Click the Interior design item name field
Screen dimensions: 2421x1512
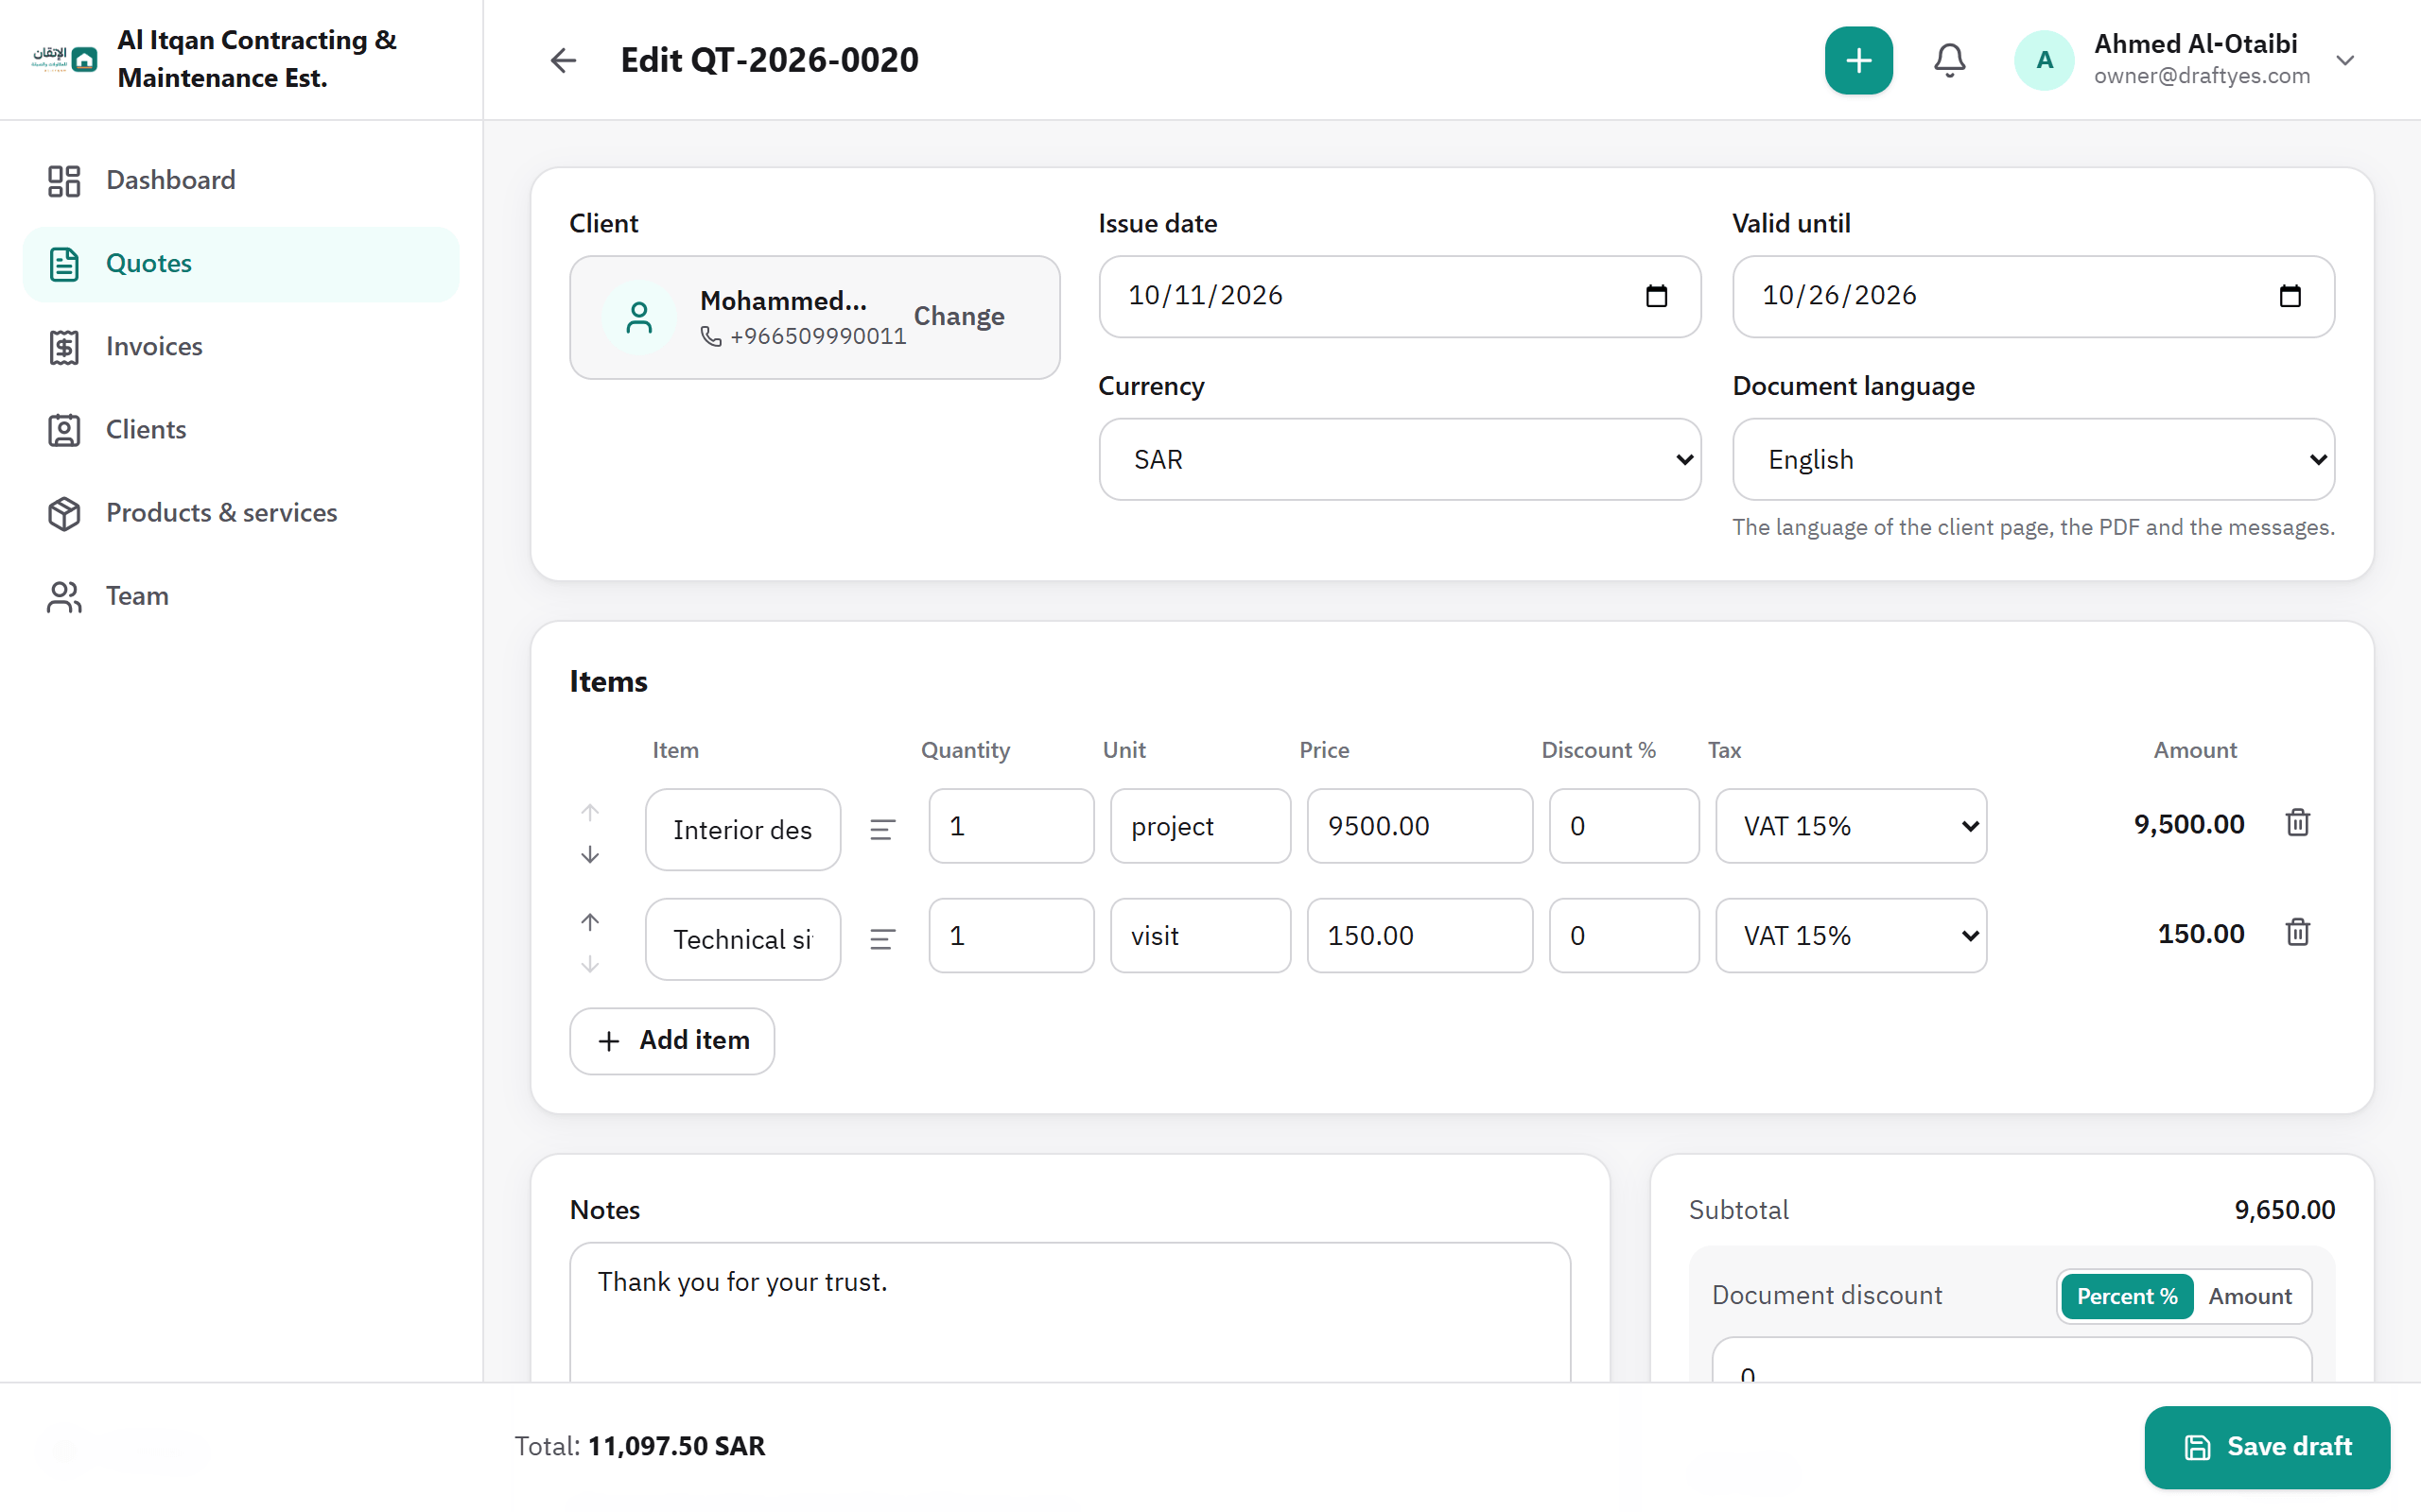742,829
